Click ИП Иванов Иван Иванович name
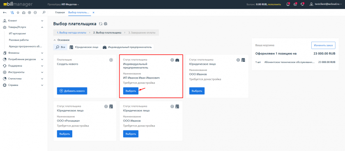The image size is (345, 151). (x=141, y=78)
